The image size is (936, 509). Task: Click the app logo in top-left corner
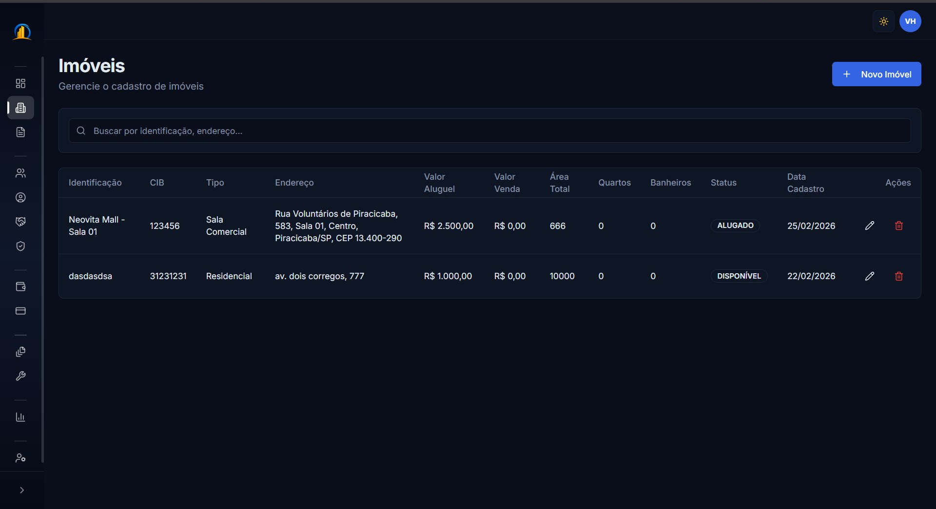(22, 32)
